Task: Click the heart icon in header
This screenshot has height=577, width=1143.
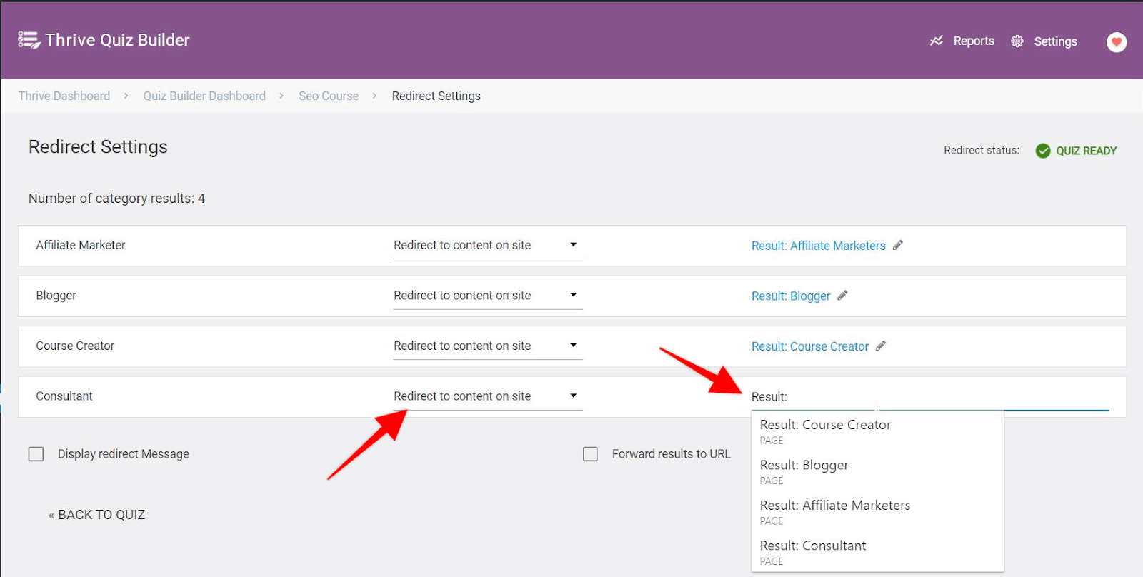Action: (1117, 42)
